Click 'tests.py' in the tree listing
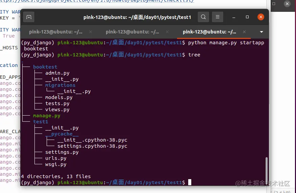This screenshot has height=193, width=296. point(57,103)
